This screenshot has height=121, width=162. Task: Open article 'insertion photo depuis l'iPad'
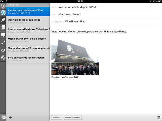click(28, 21)
